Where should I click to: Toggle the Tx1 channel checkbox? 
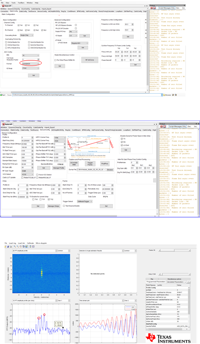coord(26,25)
